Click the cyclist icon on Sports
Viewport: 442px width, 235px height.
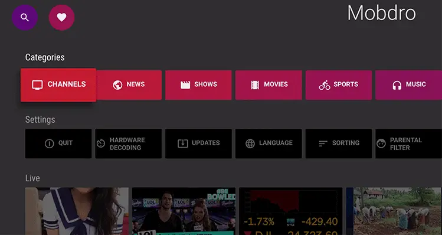(325, 85)
